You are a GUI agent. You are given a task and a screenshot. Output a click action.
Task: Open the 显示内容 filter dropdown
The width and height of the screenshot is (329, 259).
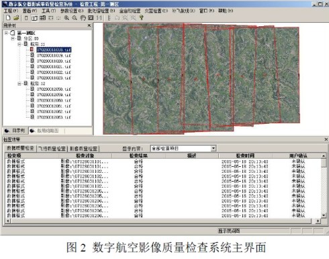(x=214, y=148)
